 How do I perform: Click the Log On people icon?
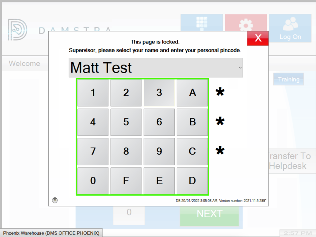click(x=291, y=24)
